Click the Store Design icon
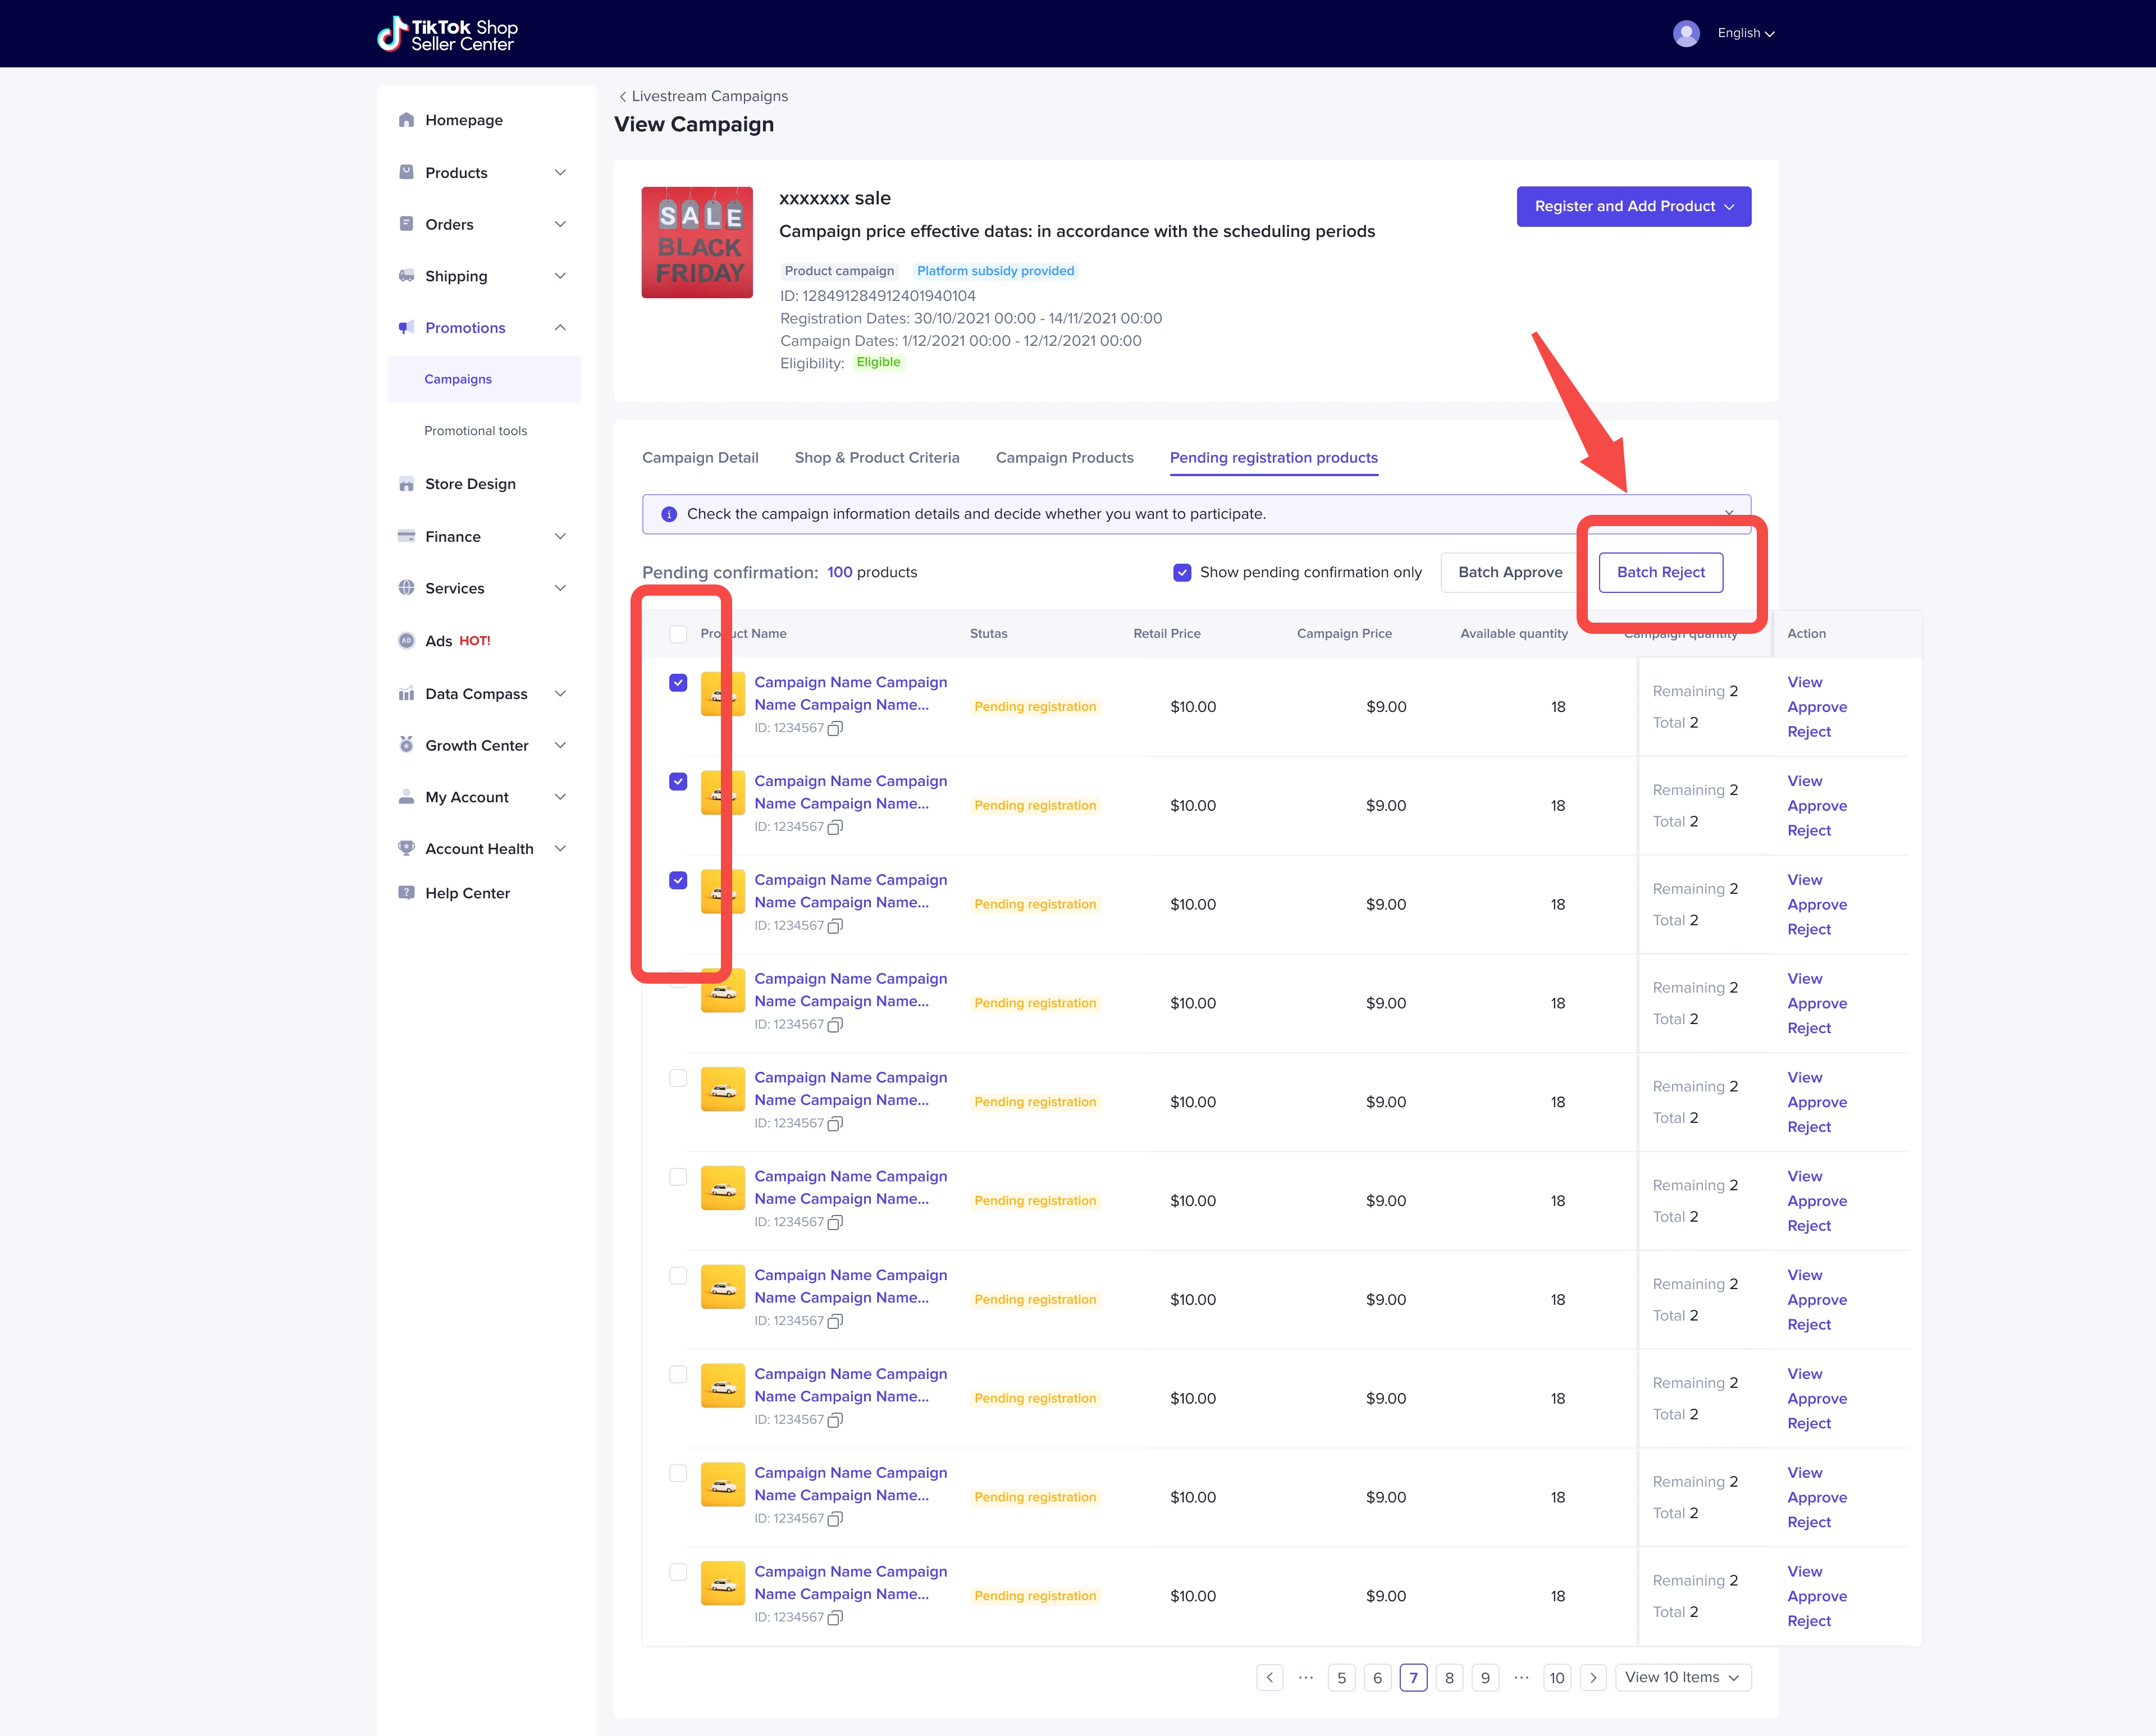 click(x=406, y=484)
